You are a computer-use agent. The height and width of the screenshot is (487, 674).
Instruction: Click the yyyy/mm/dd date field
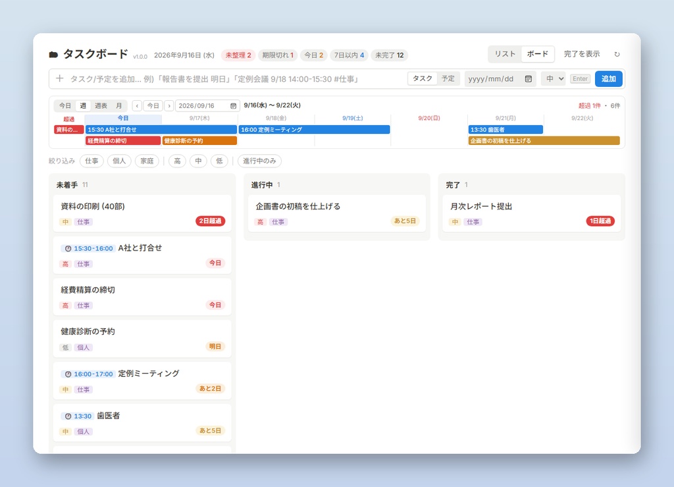point(500,78)
